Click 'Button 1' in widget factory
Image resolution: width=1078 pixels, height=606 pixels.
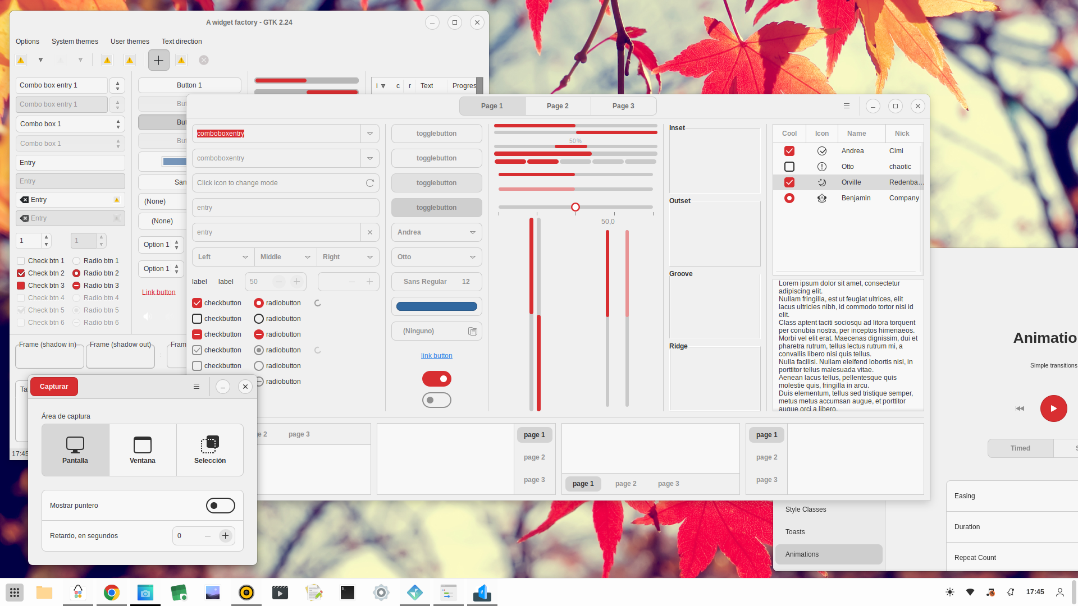(189, 85)
